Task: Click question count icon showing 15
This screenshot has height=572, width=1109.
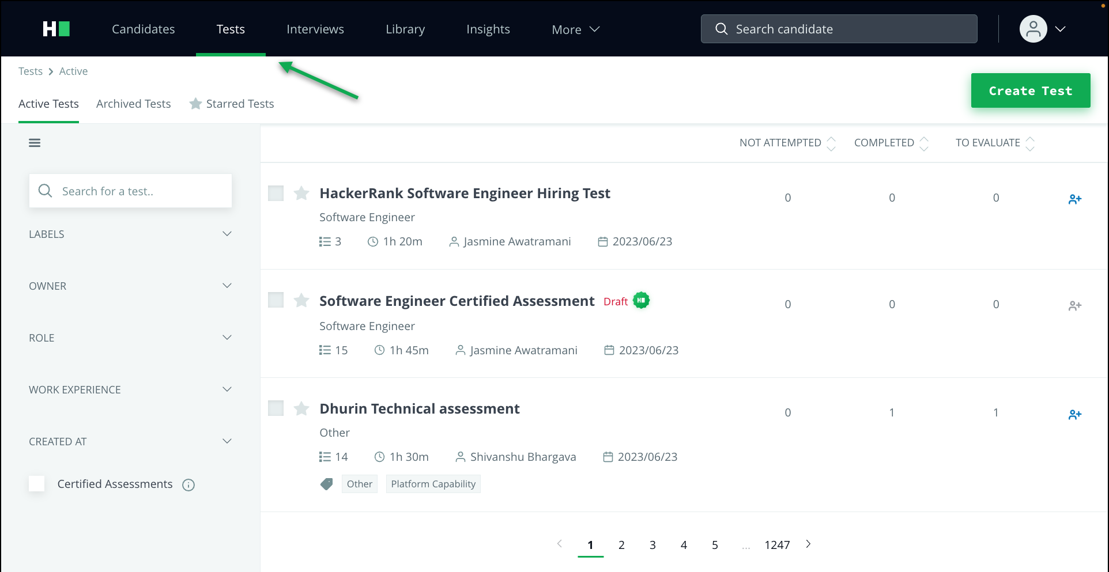Action: click(x=325, y=350)
